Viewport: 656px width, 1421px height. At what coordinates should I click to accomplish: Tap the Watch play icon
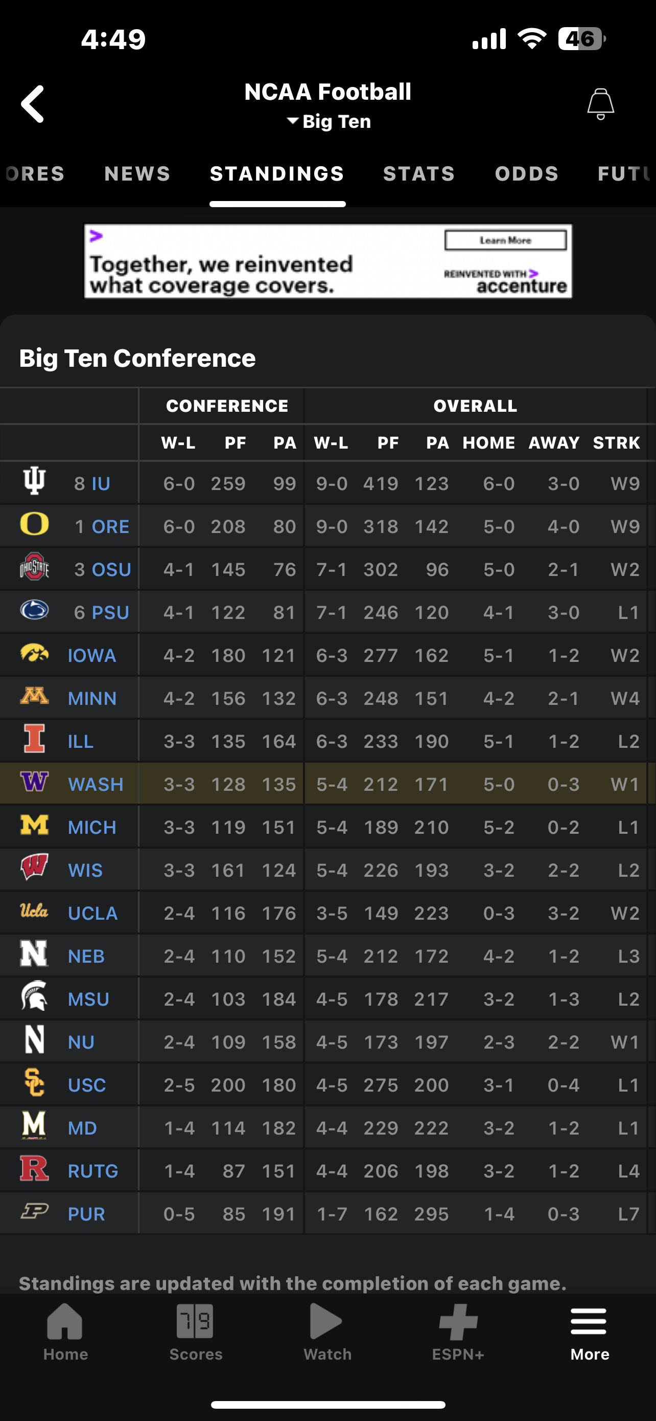(326, 1322)
